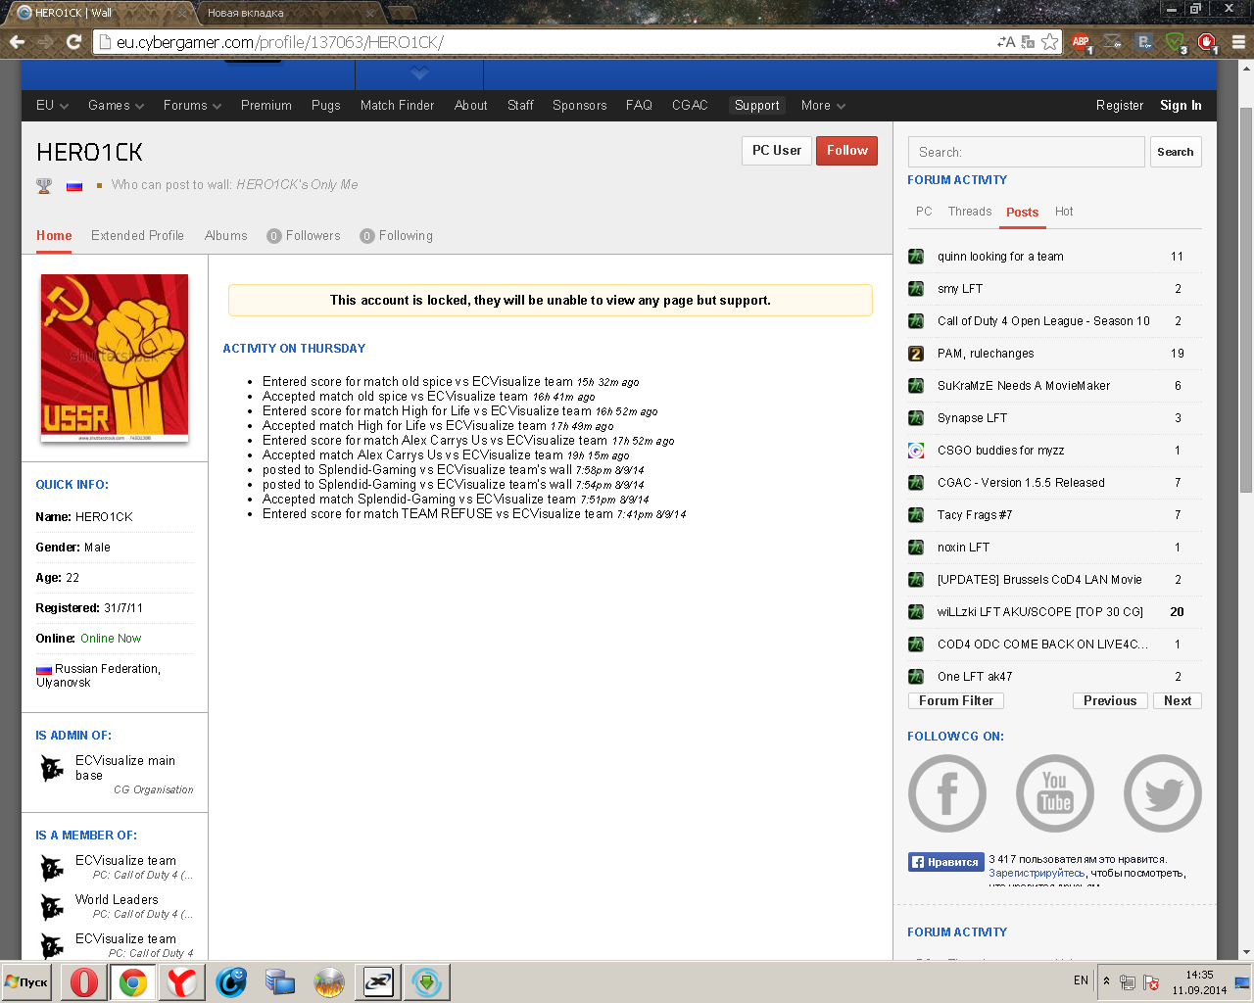Open the CGAC menu item
1254x1003 pixels.
tap(690, 106)
